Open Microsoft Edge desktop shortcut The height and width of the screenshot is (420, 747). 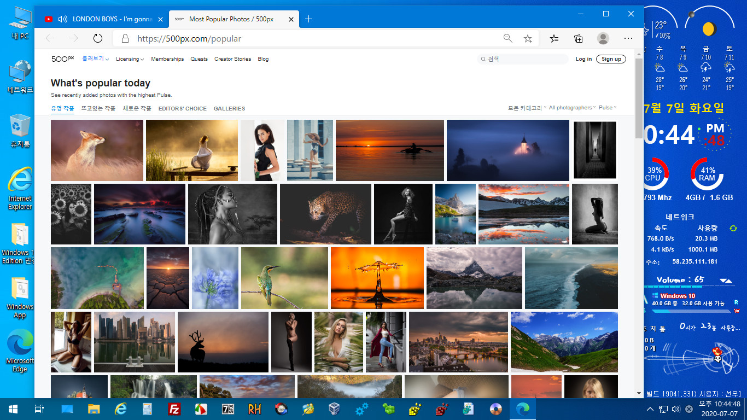tap(20, 351)
